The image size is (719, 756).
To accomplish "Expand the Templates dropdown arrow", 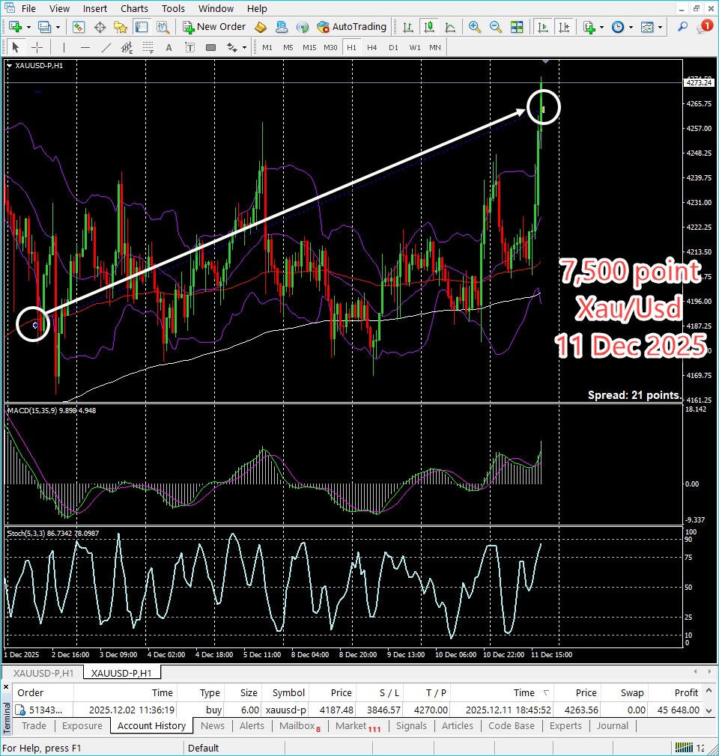I will click(659, 27).
